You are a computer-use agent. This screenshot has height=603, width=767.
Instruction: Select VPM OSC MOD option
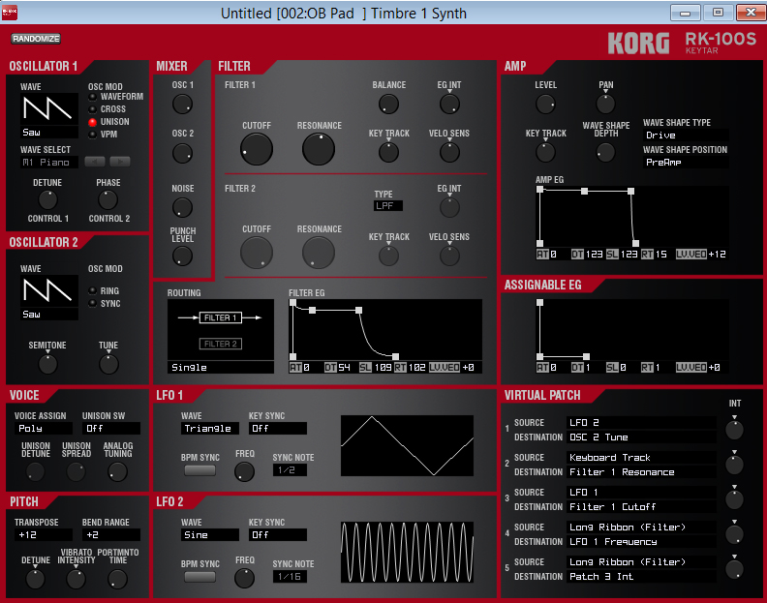(92, 135)
